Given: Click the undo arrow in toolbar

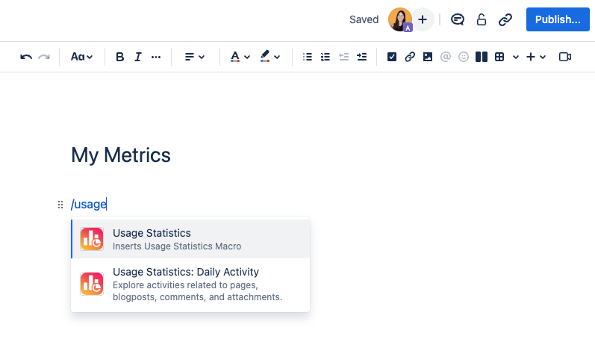Looking at the screenshot, I should [x=26, y=57].
